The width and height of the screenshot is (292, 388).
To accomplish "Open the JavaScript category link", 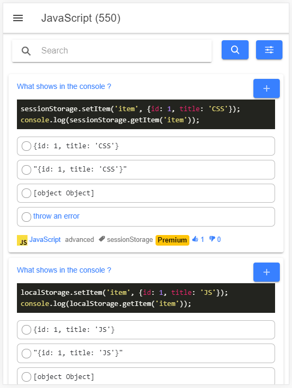I will 45,239.
